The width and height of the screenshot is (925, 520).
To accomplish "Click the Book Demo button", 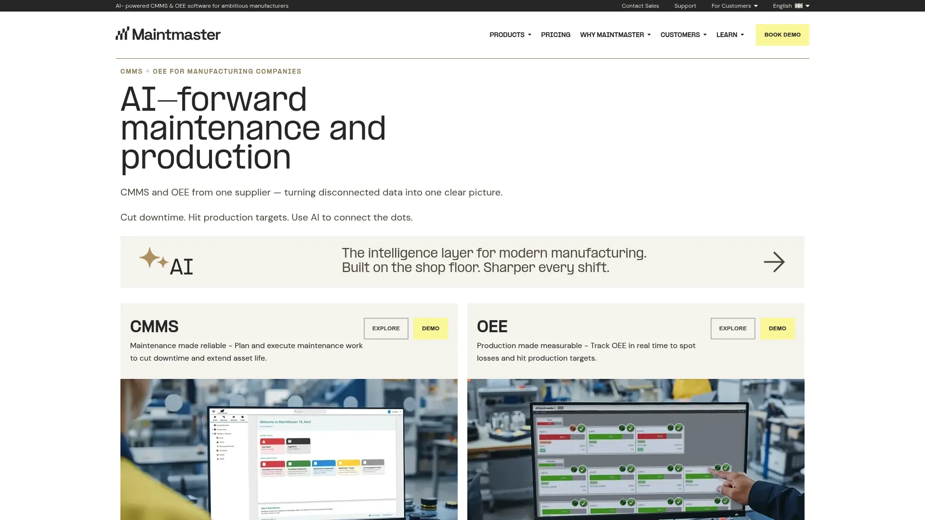I will (x=782, y=35).
